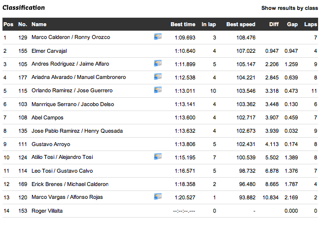Click the In lap column header

209,24
